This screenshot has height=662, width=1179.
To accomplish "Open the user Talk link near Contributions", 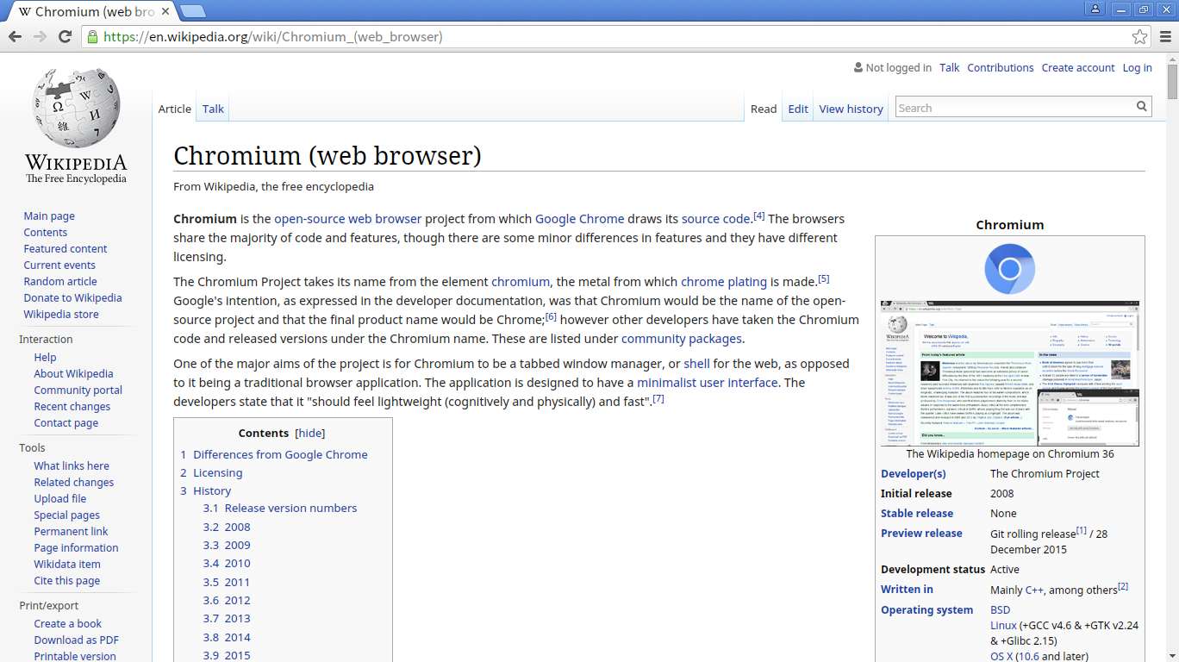I will 949,68.
